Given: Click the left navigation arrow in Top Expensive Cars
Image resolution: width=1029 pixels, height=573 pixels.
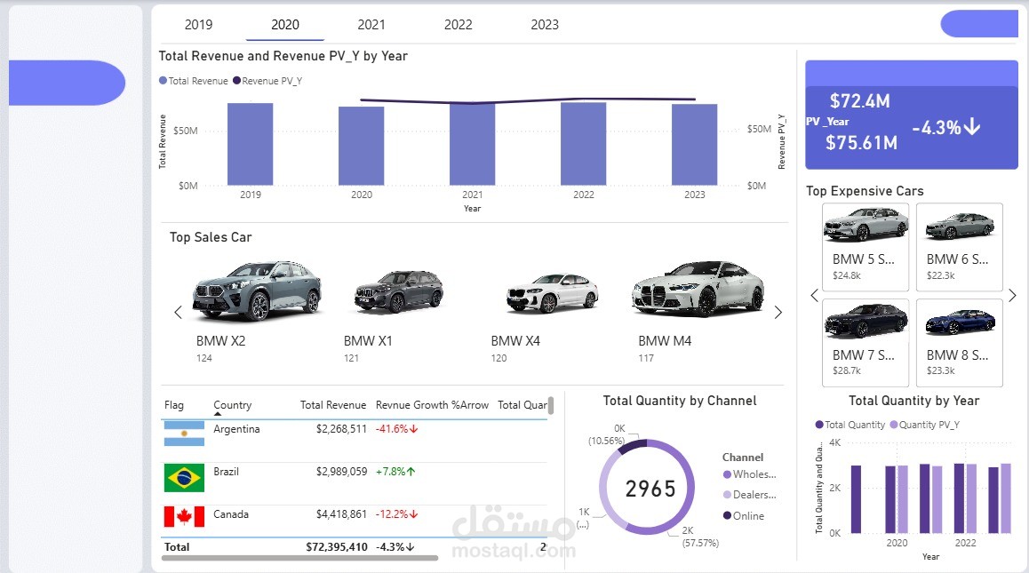Looking at the screenshot, I should [x=814, y=296].
